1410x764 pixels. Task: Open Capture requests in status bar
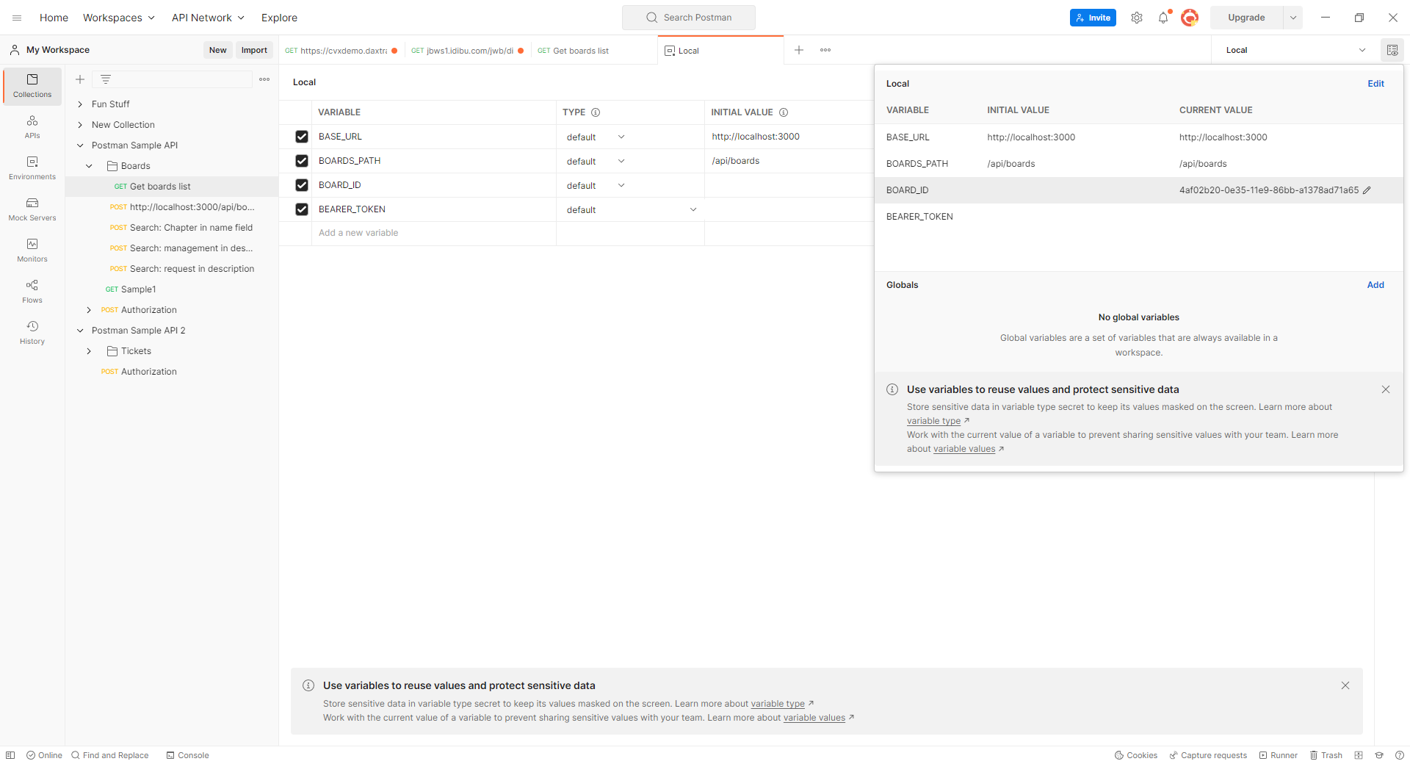1208,755
